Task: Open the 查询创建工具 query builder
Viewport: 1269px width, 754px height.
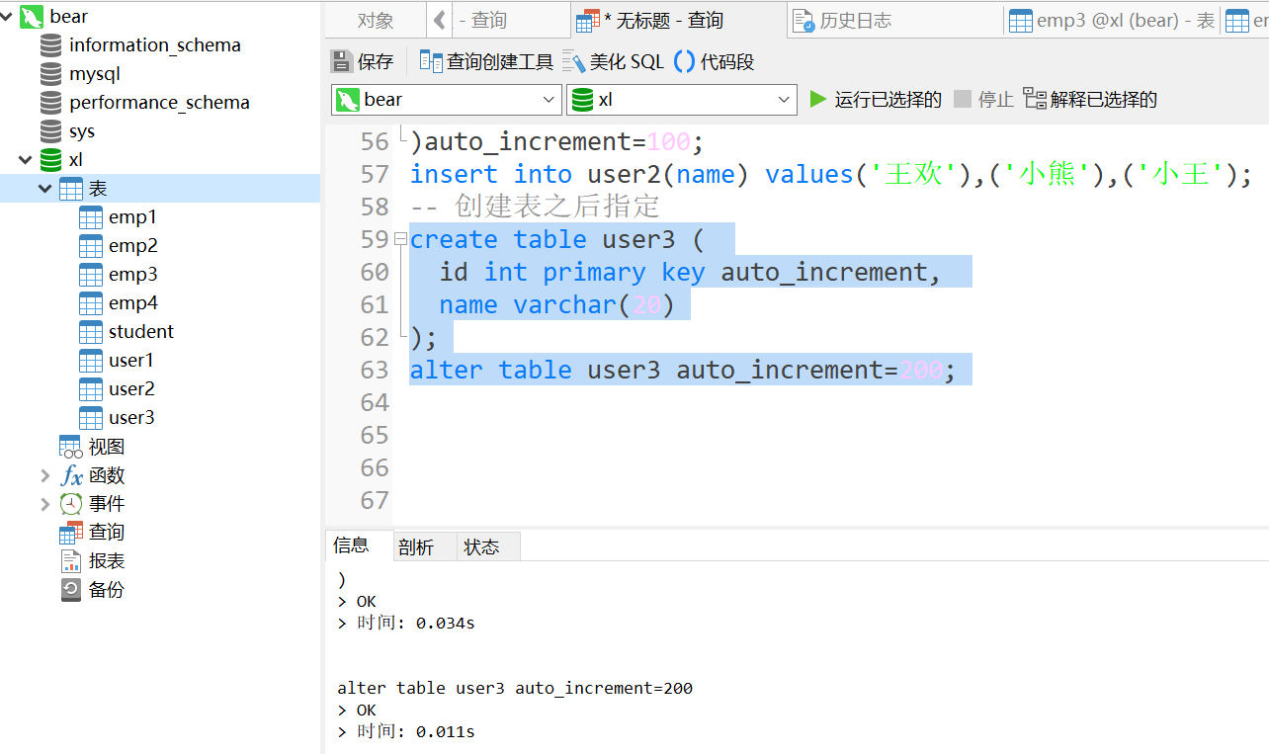Action: click(x=486, y=61)
